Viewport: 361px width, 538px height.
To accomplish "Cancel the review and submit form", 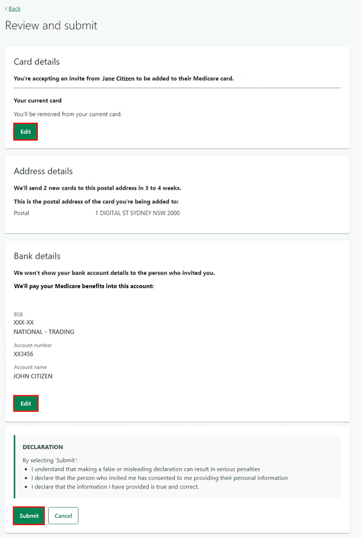I will point(63,516).
